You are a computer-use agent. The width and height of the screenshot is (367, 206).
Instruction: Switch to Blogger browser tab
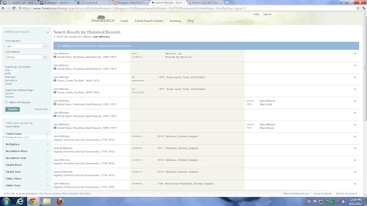[x=131, y=2]
